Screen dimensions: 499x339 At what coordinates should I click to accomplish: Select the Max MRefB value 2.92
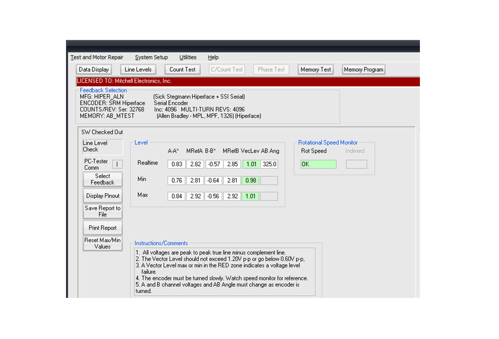(232, 196)
